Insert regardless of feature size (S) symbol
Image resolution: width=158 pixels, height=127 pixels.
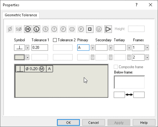point(46,29)
